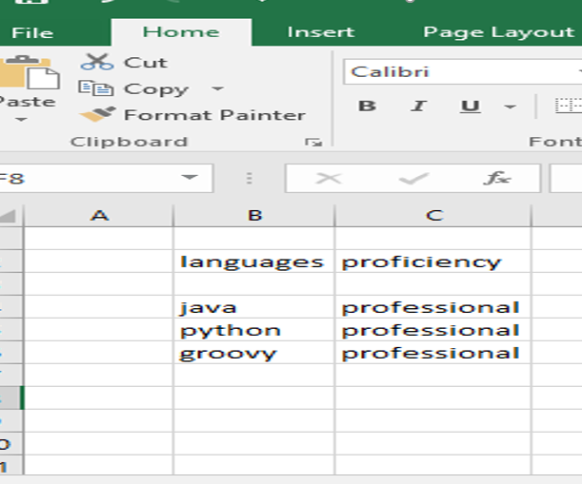This screenshot has width=582, height=484.
Task: Open the File tab
Action: 32,32
